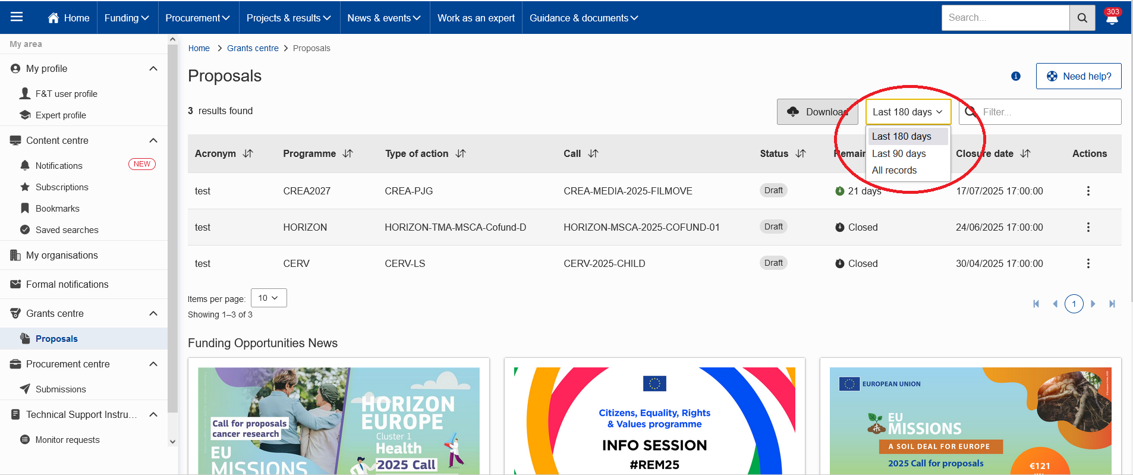
Task: Open the items per page dropdown
Action: tap(269, 298)
